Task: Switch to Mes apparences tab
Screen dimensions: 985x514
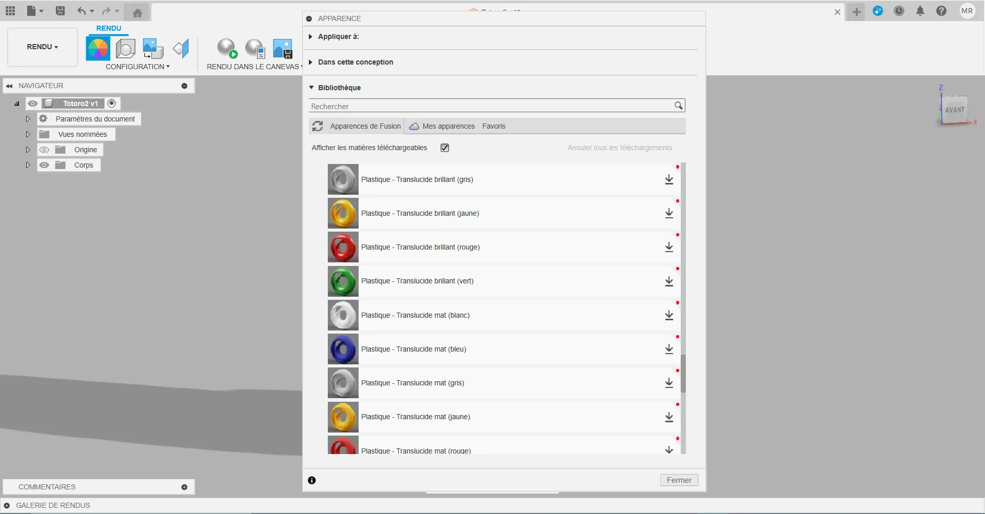Action: (442, 126)
